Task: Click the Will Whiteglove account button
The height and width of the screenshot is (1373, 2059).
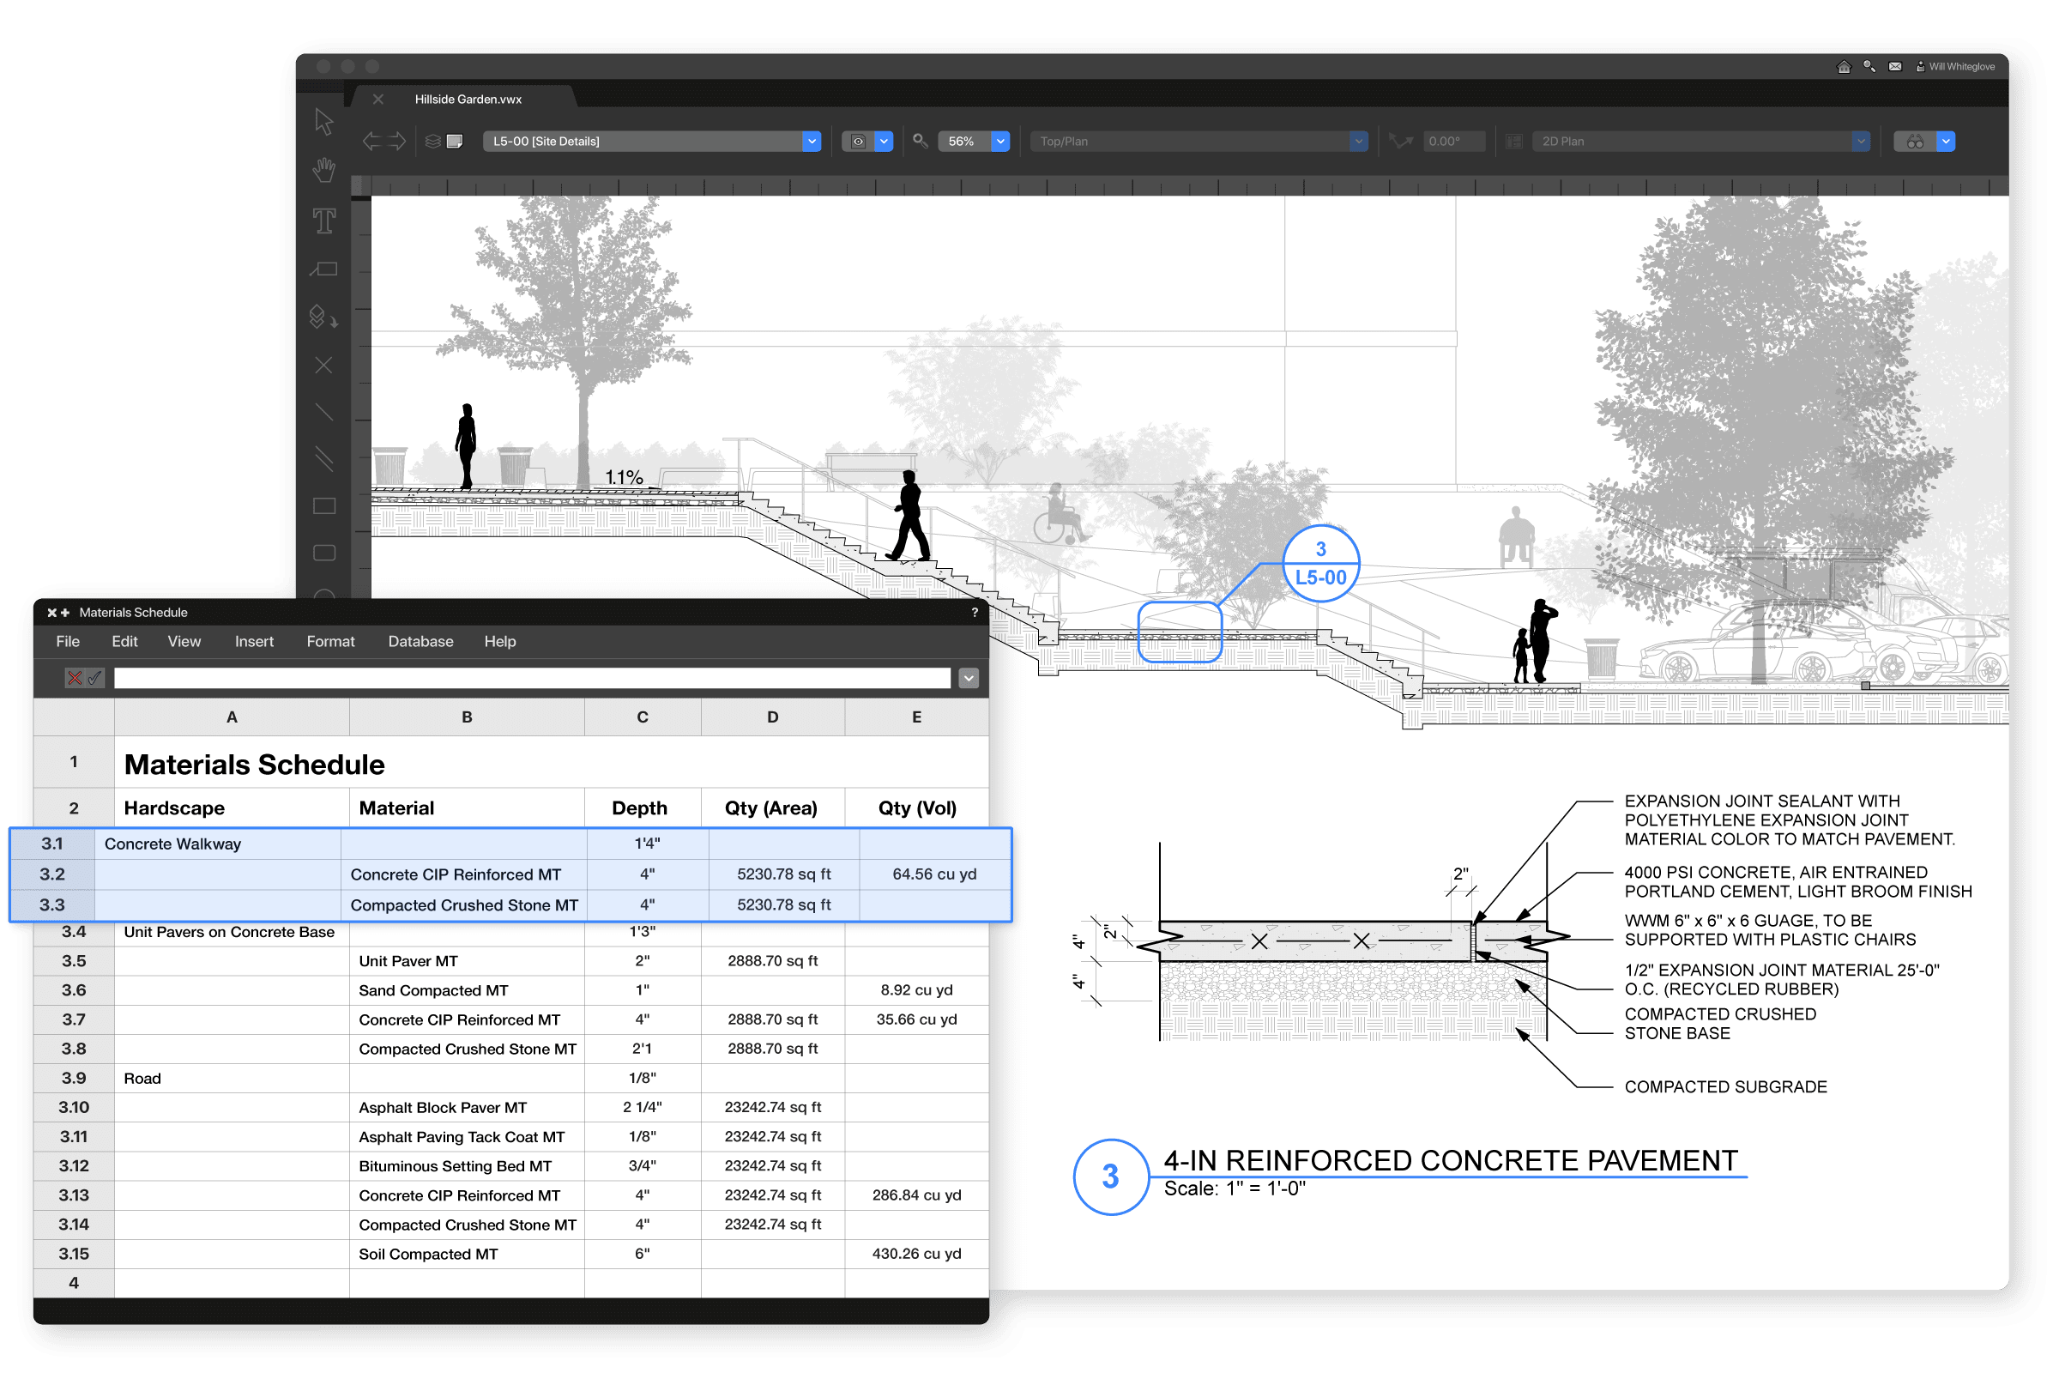Action: coord(1955,67)
